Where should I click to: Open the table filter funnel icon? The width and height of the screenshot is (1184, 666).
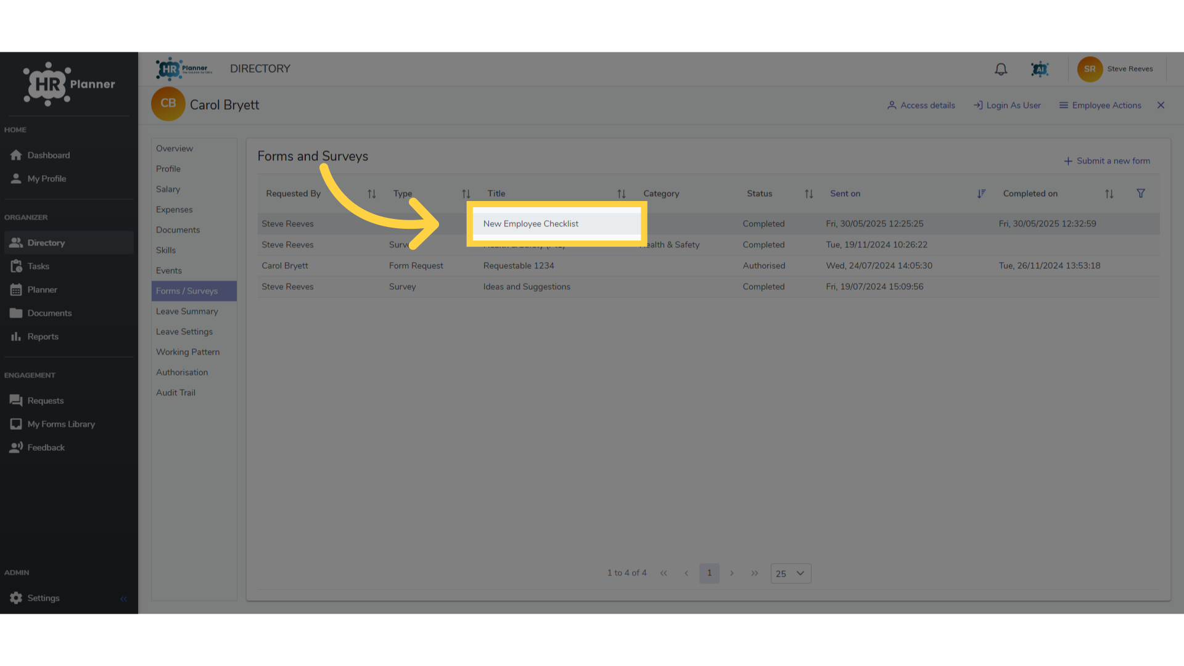point(1141,194)
